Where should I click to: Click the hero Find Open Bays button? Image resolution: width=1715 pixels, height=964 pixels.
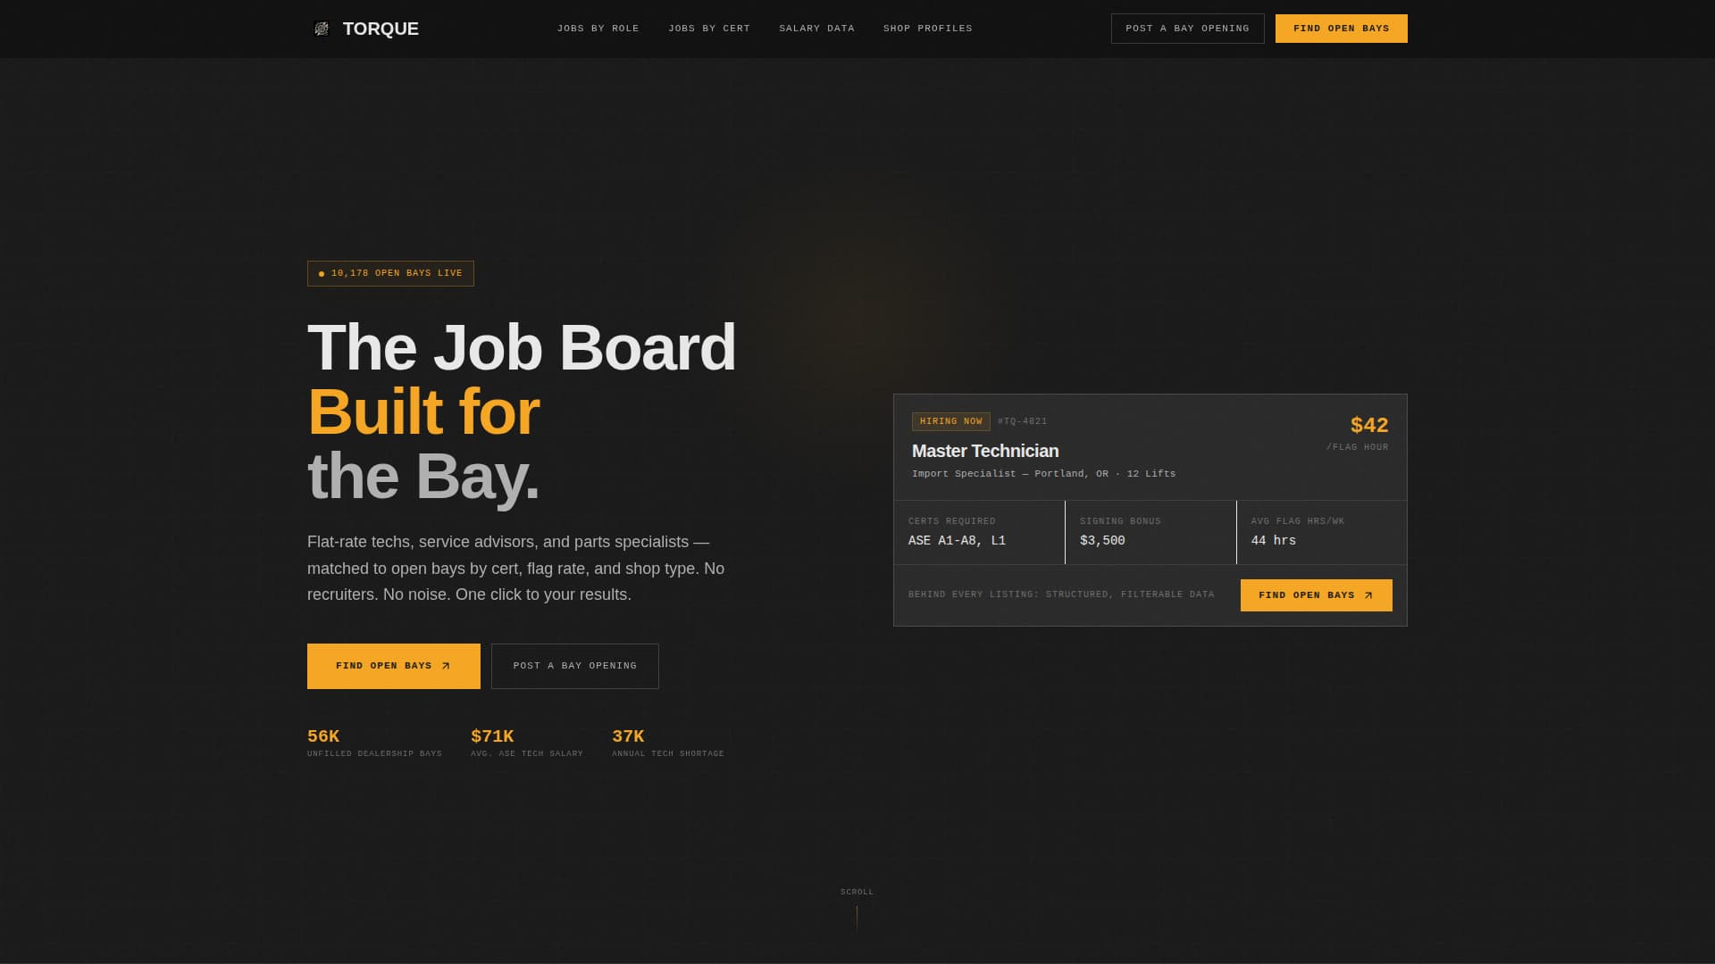click(x=394, y=666)
